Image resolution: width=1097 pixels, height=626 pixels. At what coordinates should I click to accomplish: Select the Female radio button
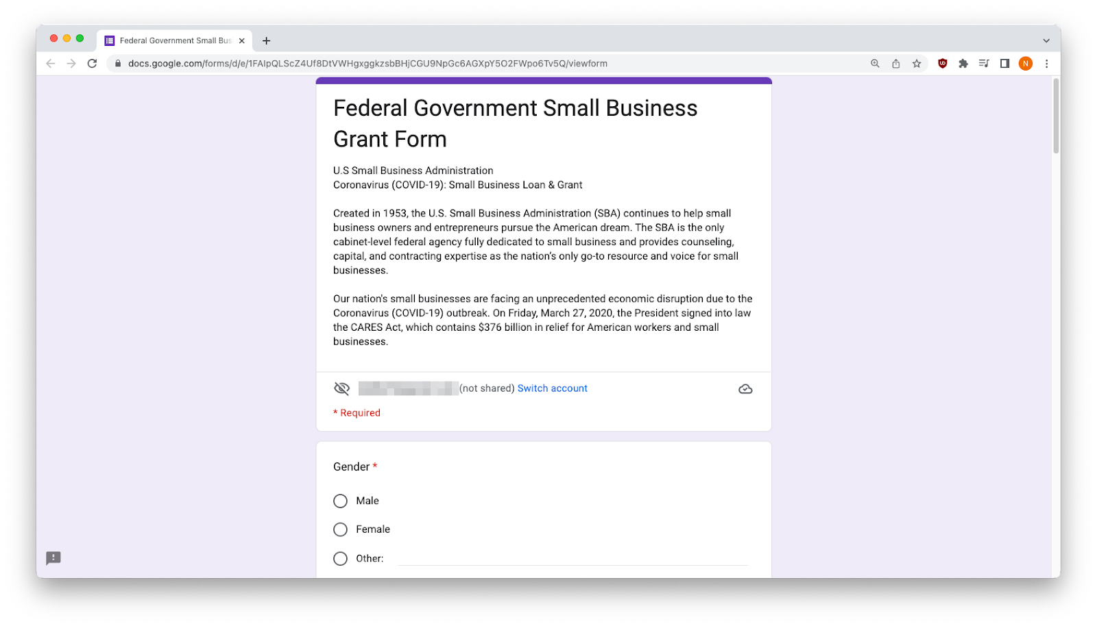pos(340,529)
